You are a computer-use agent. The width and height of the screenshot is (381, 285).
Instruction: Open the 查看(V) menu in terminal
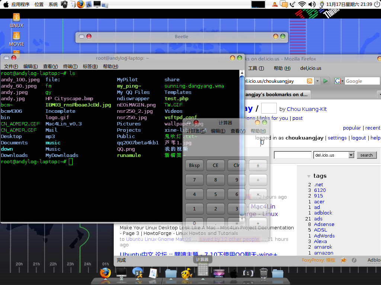coord(50,66)
